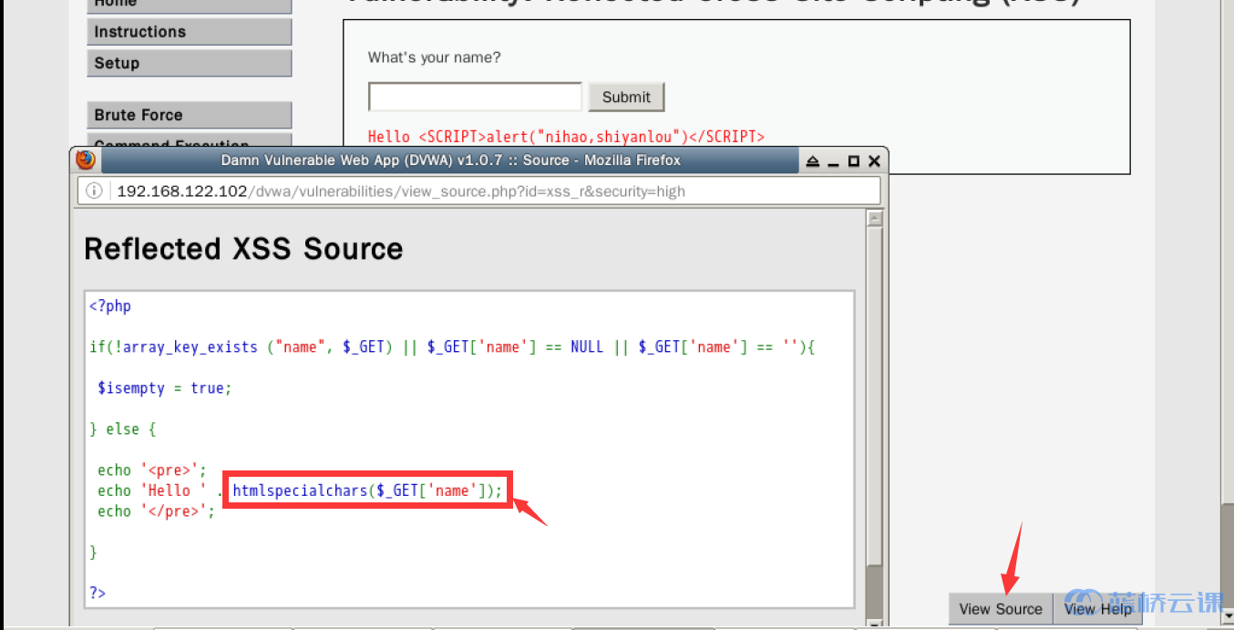Click the popup scrollbar up arrow
Viewport: 1234px width, 630px height.
click(875, 219)
